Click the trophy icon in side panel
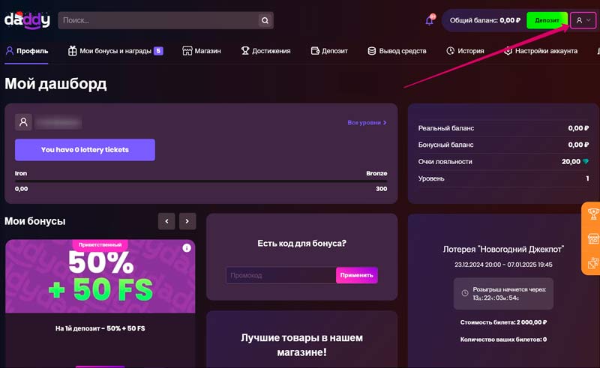Image resolution: width=600 pixels, height=368 pixels. tap(593, 214)
